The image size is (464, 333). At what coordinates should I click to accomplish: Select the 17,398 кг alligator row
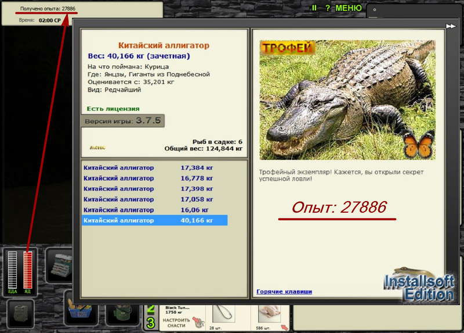tap(154, 189)
